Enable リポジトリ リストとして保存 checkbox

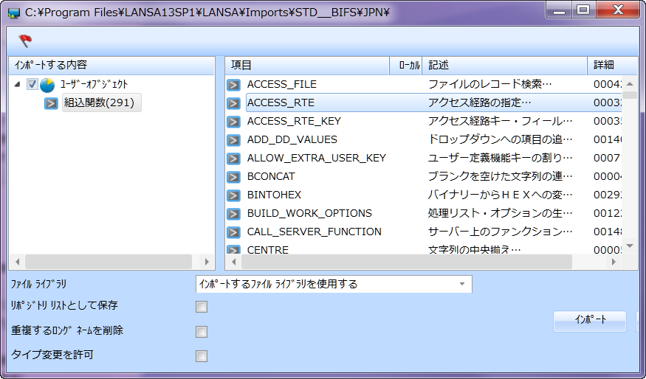tap(202, 307)
